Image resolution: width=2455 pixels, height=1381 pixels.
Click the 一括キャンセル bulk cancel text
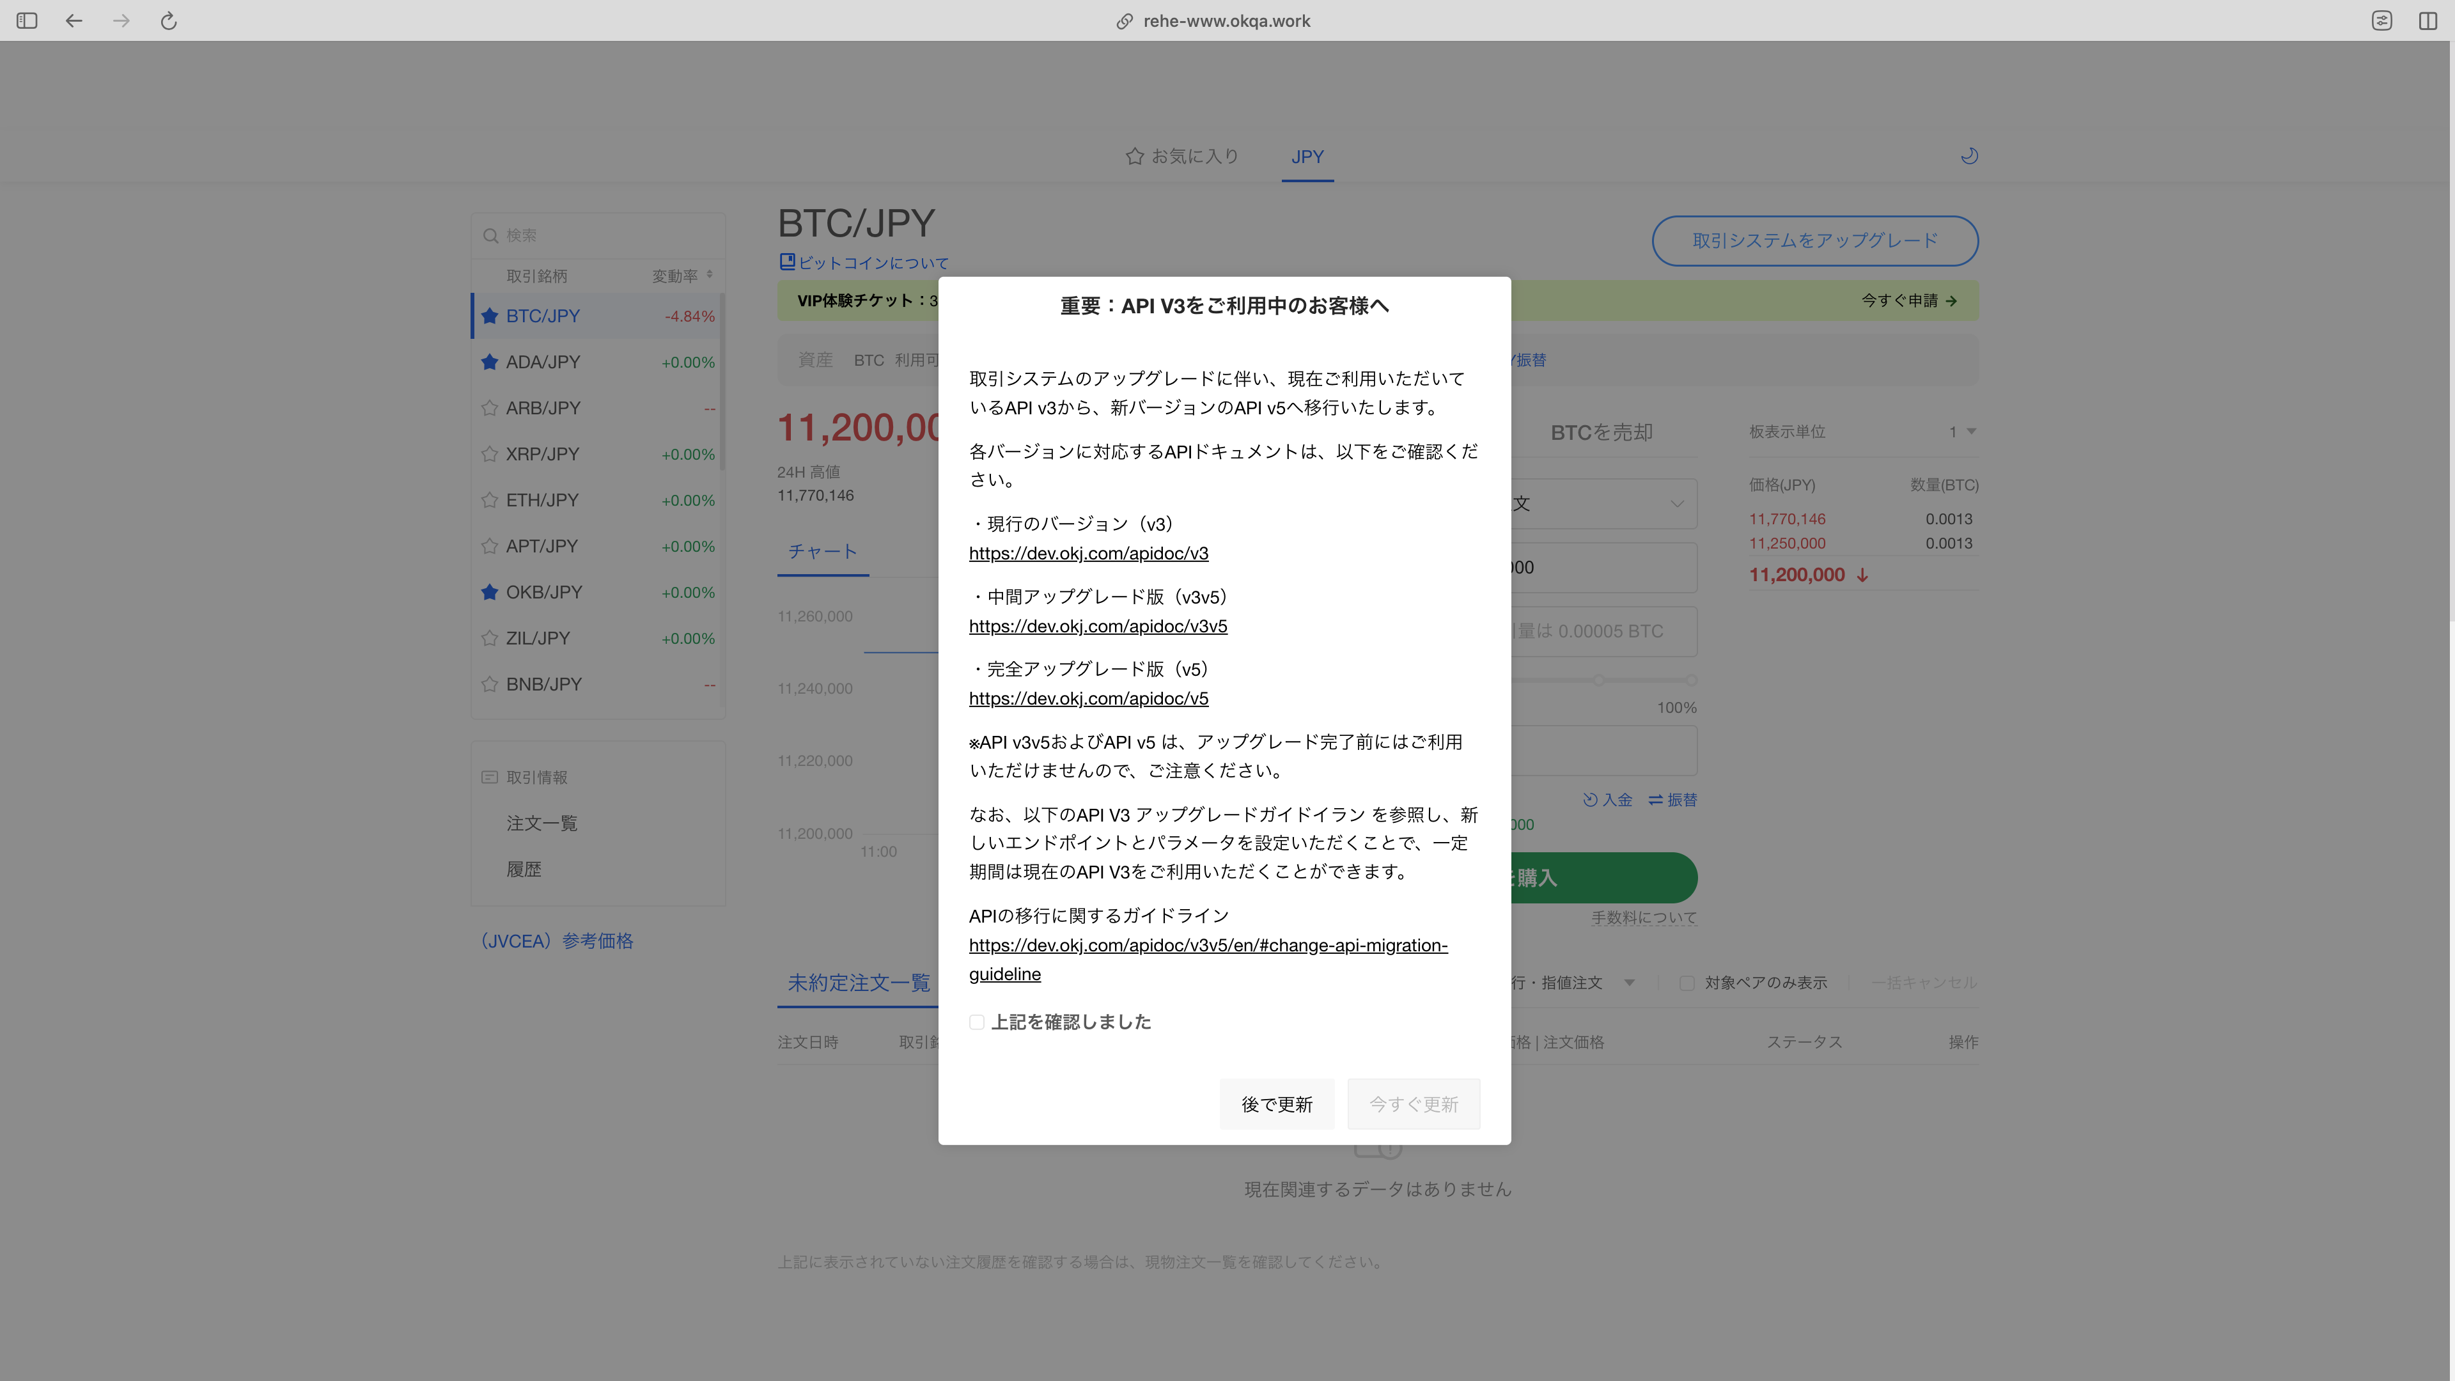(x=1924, y=983)
